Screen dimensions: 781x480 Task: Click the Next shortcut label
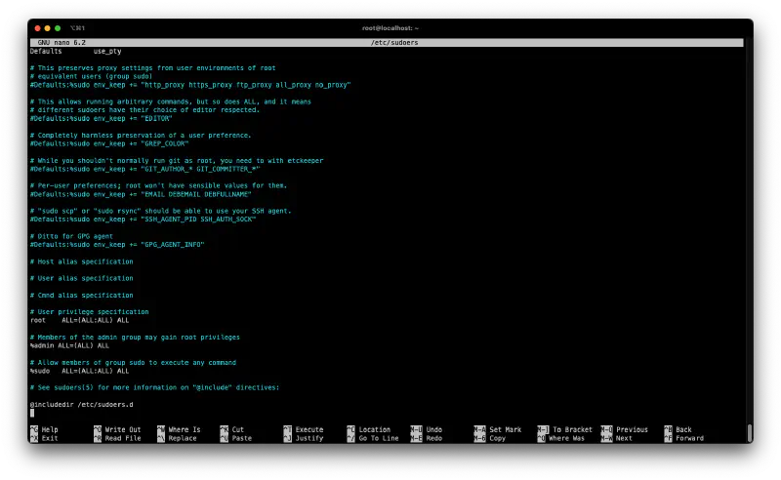[x=617, y=438]
